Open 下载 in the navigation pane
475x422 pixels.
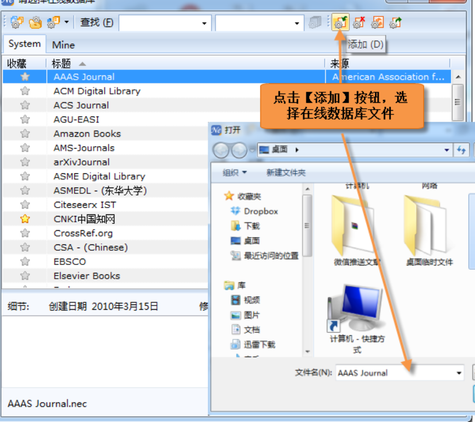tap(245, 226)
